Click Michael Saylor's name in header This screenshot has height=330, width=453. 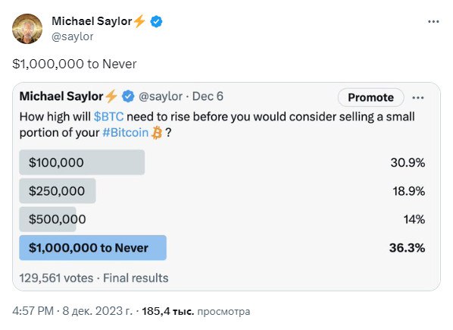(x=92, y=21)
